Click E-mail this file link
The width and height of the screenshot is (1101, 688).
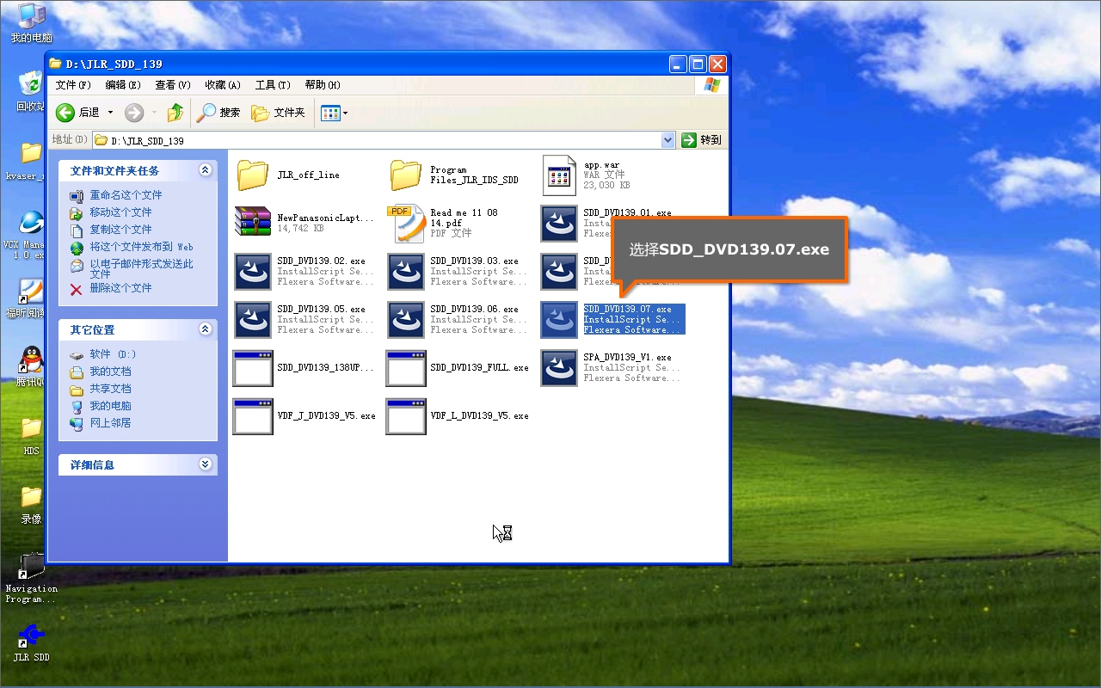point(141,268)
